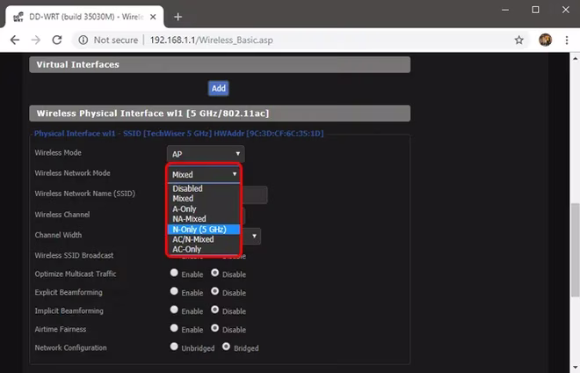The width and height of the screenshot is (580, 373).
Task: Open the Wireless Mode AP dropdown
Action: point(206,154)
